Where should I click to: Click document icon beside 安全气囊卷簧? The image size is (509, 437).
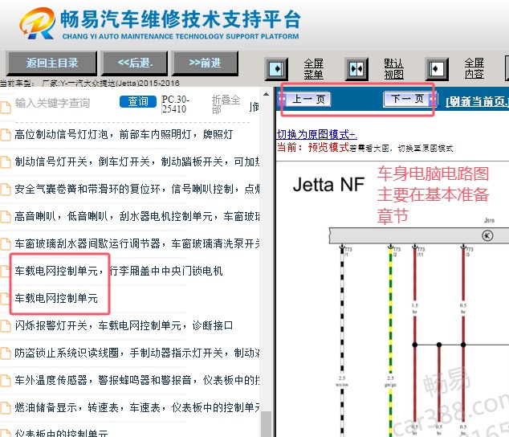[6, 190]
